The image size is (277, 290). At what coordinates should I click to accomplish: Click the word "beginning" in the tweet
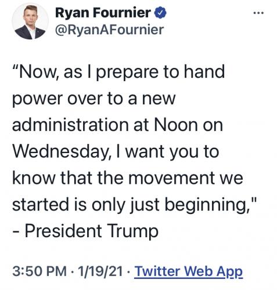tap(207, 205)
